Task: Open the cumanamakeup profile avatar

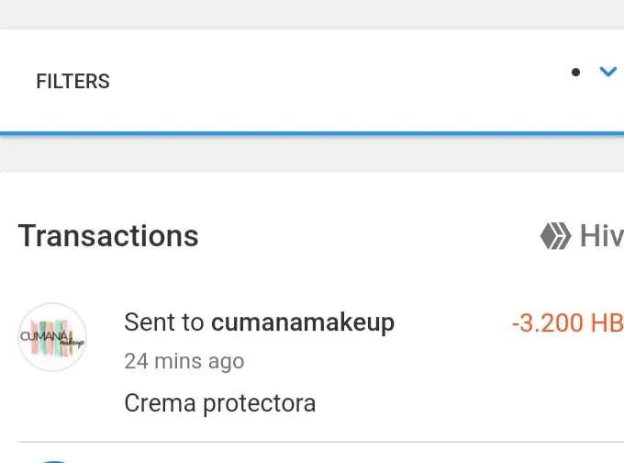Action: tap(52, 337)
